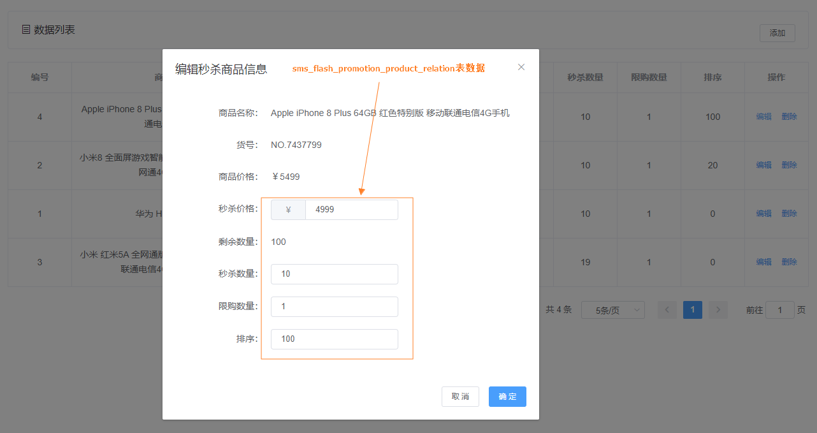
Task: Confirm the dialog with the 确定 button
Action: [x=507, y=396]
